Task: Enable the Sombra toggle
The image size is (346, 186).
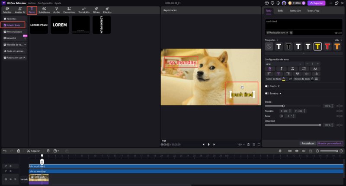Action: pos(267,93)
